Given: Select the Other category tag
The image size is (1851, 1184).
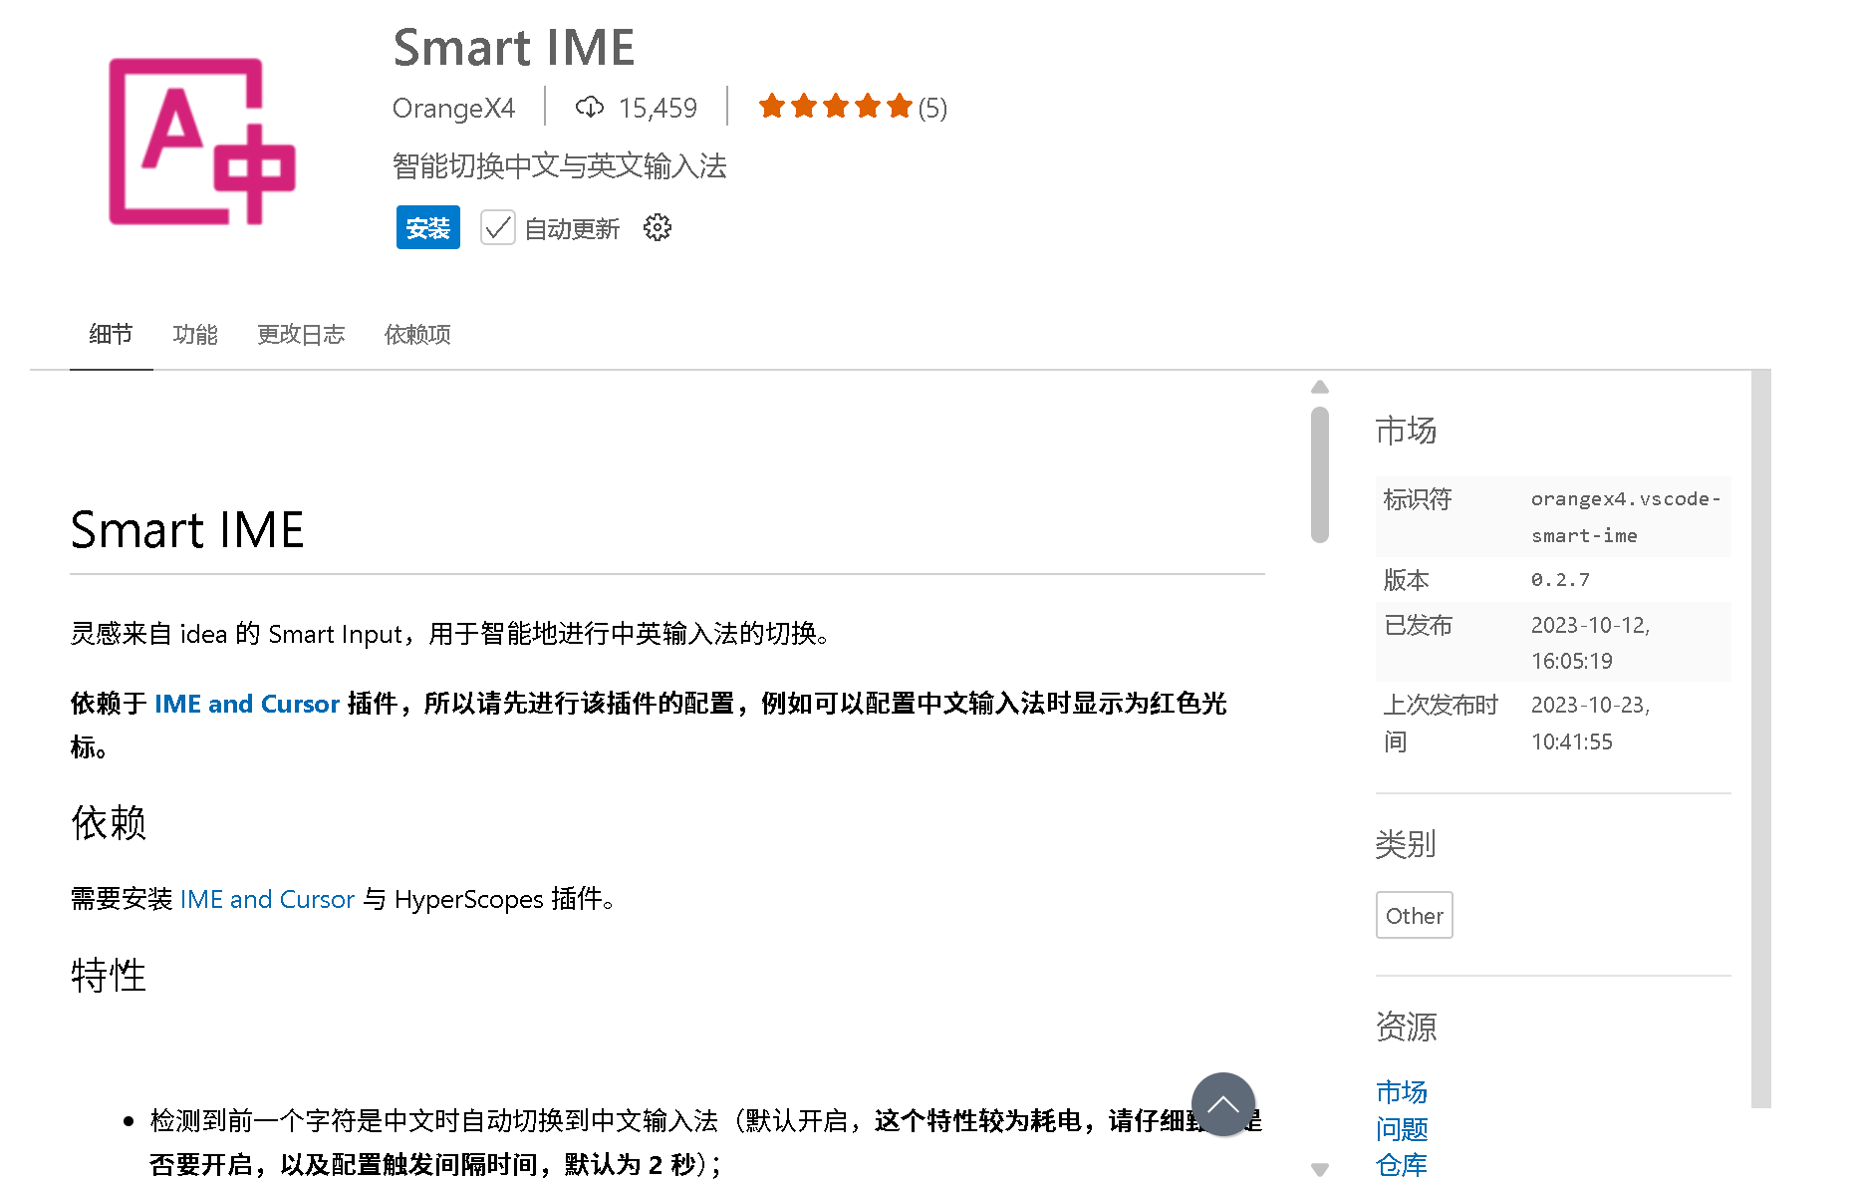Looking at the screenshot, I should 1415,915.
